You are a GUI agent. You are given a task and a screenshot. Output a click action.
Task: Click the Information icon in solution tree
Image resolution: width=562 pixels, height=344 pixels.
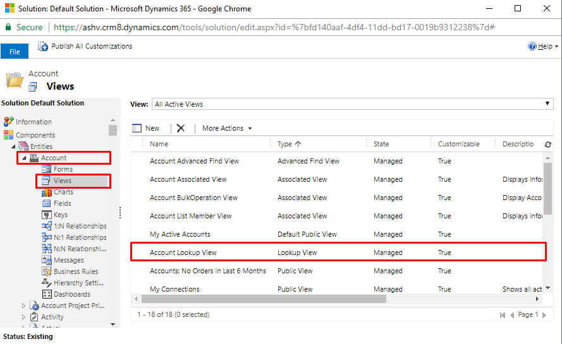point(9,122)
